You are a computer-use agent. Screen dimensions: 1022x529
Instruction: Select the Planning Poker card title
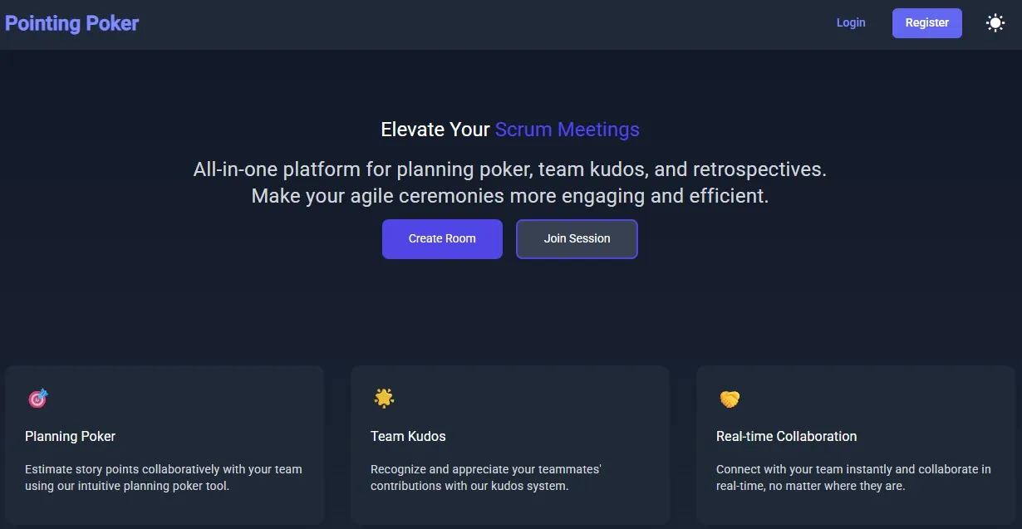click(71, 437)
